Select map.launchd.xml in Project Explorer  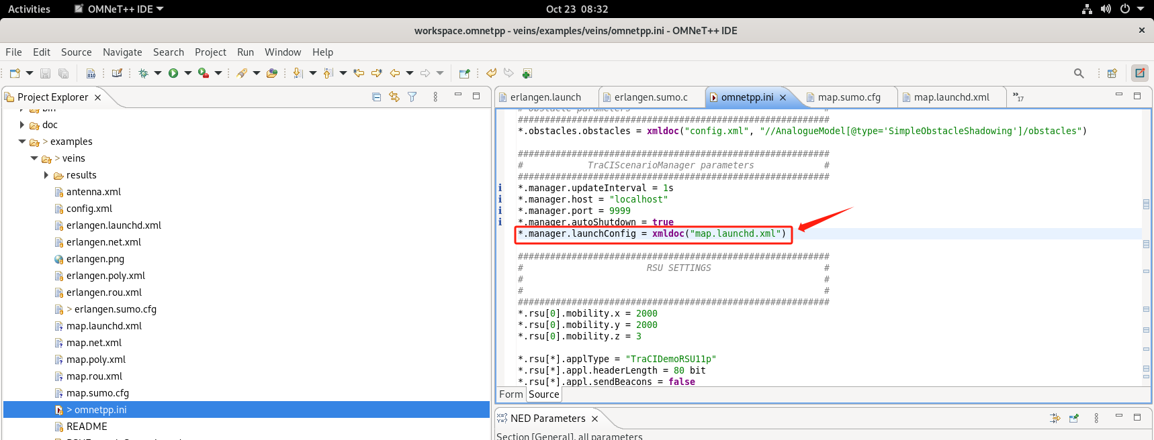click(x=103, y=326)
